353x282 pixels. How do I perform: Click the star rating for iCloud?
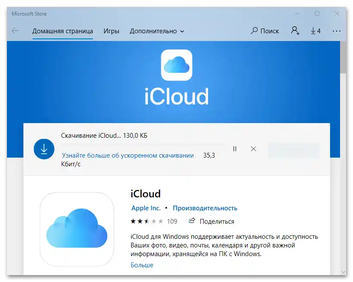click(x=147, y=222)
